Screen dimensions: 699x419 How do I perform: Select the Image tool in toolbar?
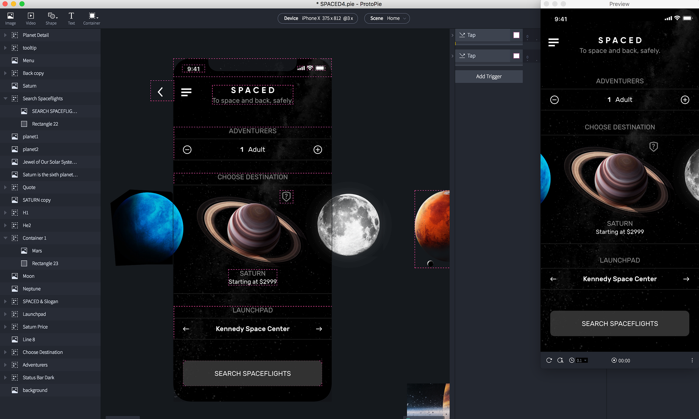point(10,18)
